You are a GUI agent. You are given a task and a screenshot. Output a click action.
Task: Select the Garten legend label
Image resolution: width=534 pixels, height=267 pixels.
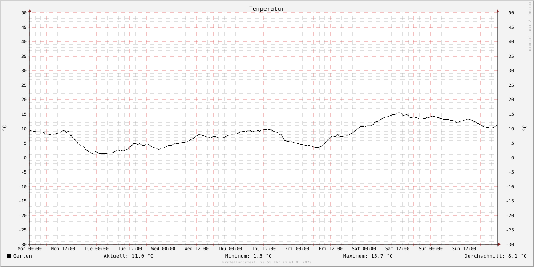pos(23,256)
